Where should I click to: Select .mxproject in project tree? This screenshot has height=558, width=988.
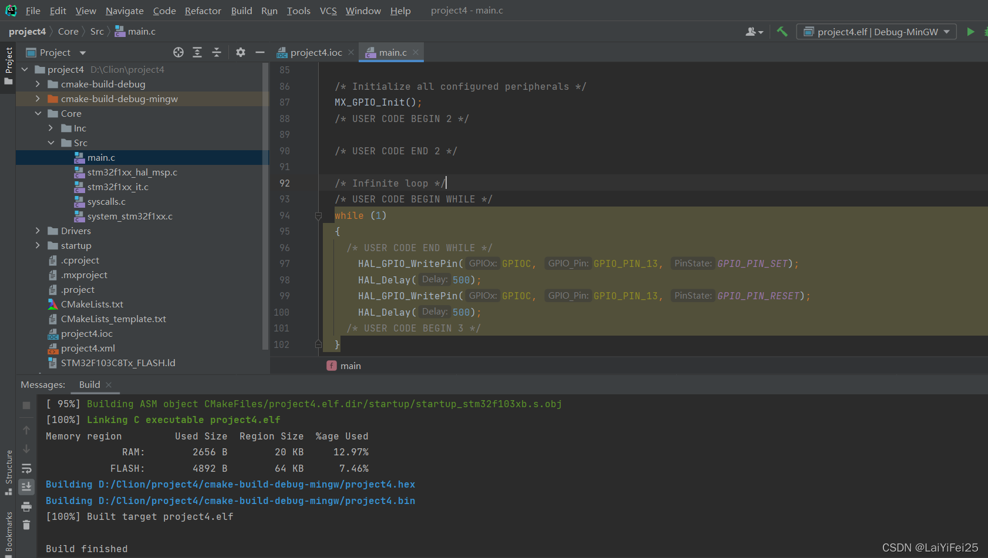click(x=84, y=275)
